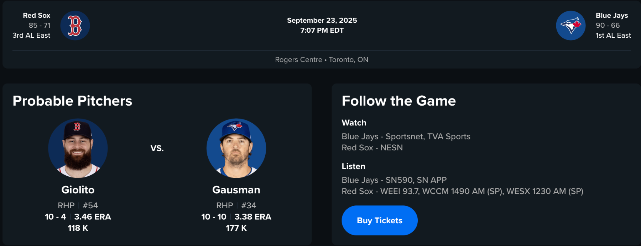Click the Giolito pitcher name

[x=78, y=190]
